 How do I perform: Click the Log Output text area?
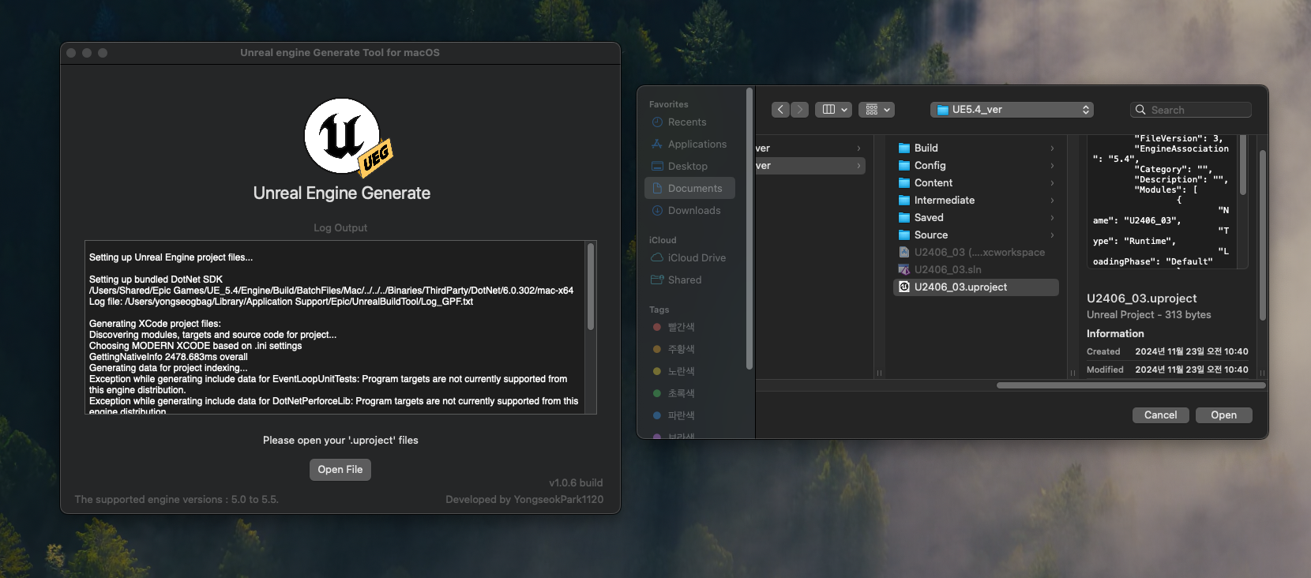pyautogui.click(x=336, y=328)
